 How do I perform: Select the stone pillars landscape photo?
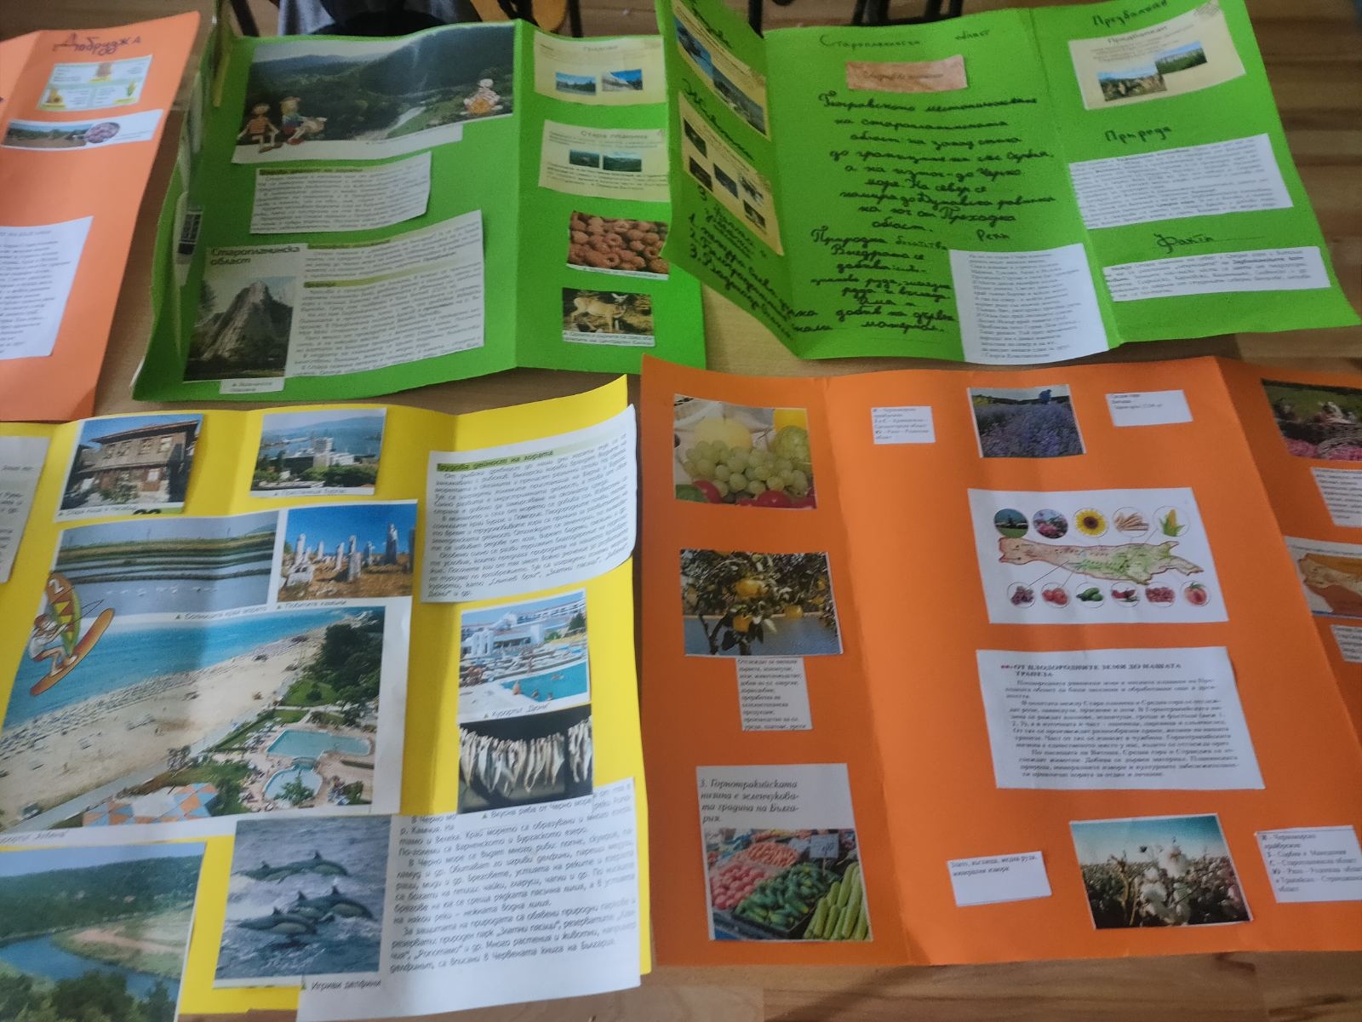point(345,551)
